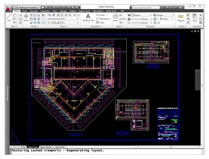
Task: Click the block Edit tool
Action: pyautogui.click(x=122, y=19)
